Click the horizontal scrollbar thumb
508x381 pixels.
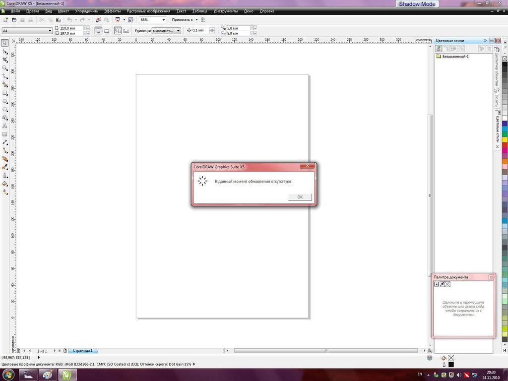325,351
